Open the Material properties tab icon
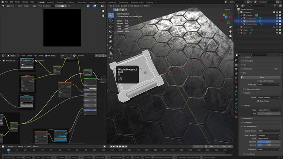The image size is (283, 159). tap(236, 112)
